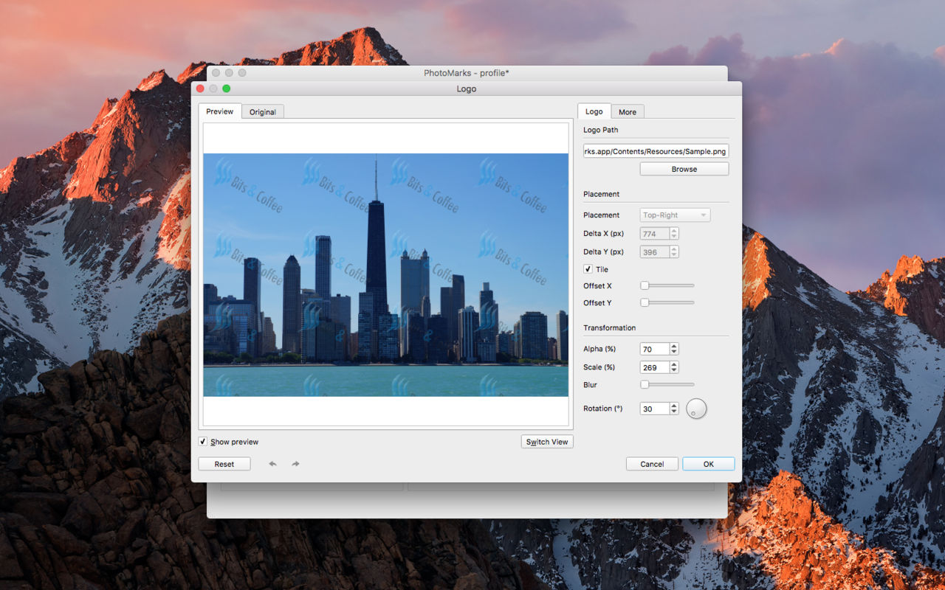Click the Blur slider handle

[x=645, y=384]
